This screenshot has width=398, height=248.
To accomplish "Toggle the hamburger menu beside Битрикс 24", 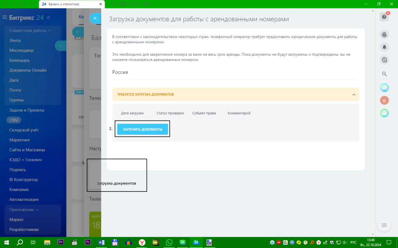I will click(x=5, y=17).
